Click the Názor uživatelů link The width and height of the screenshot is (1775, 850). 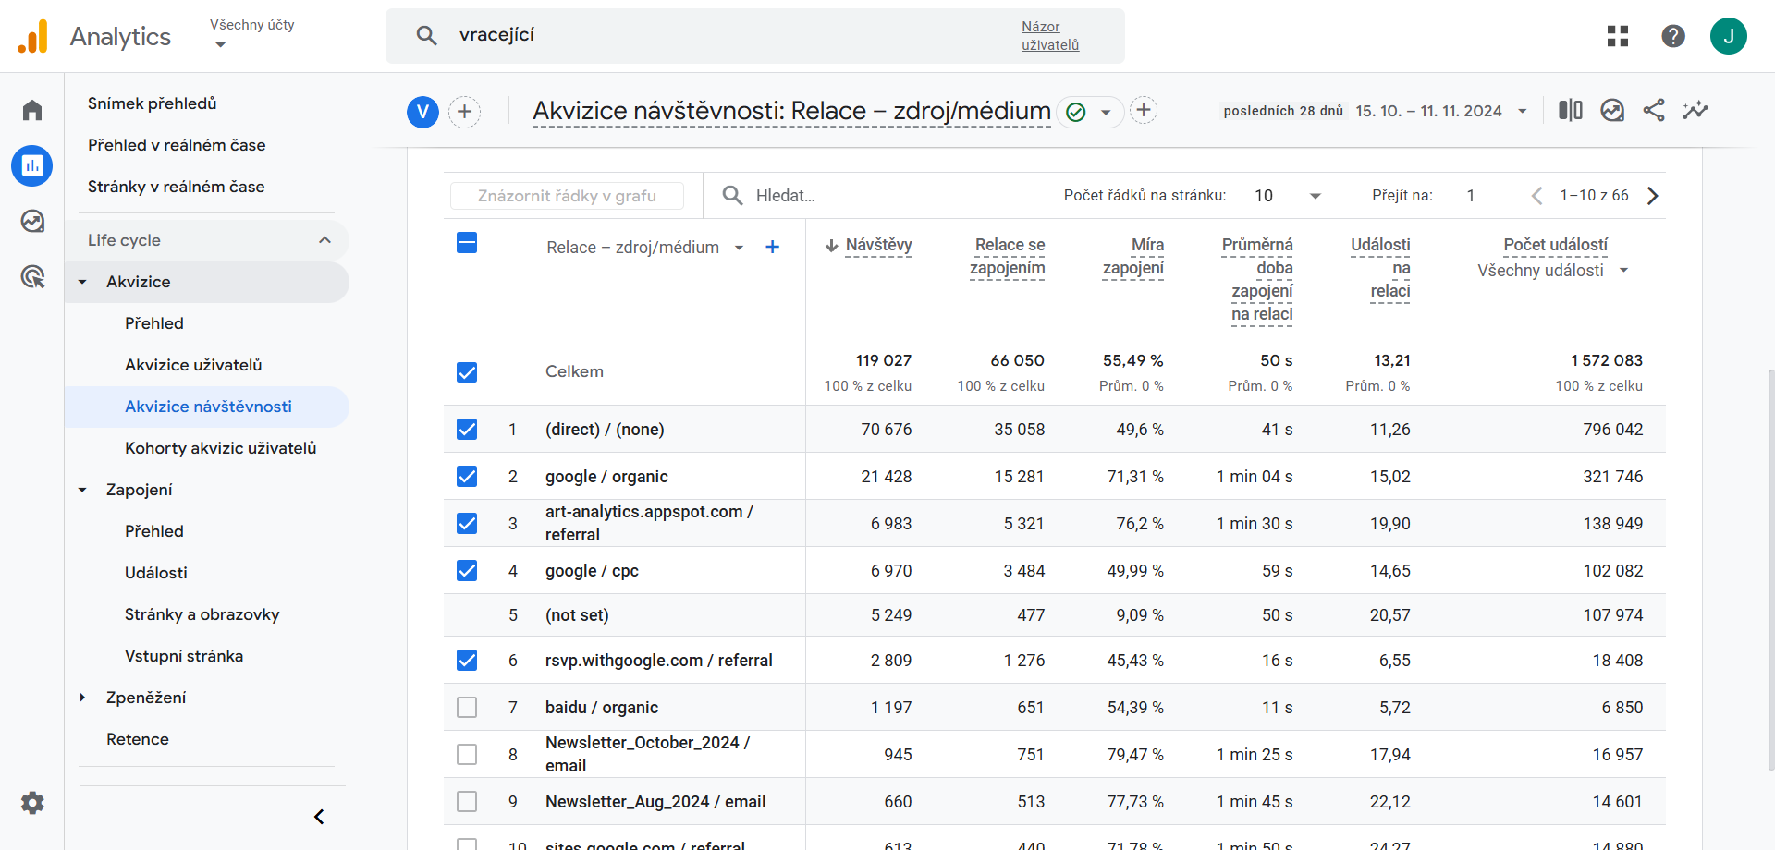(x=1049, y=36)
